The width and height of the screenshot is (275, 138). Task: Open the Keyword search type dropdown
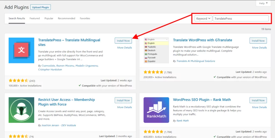(x=203, y=19)
